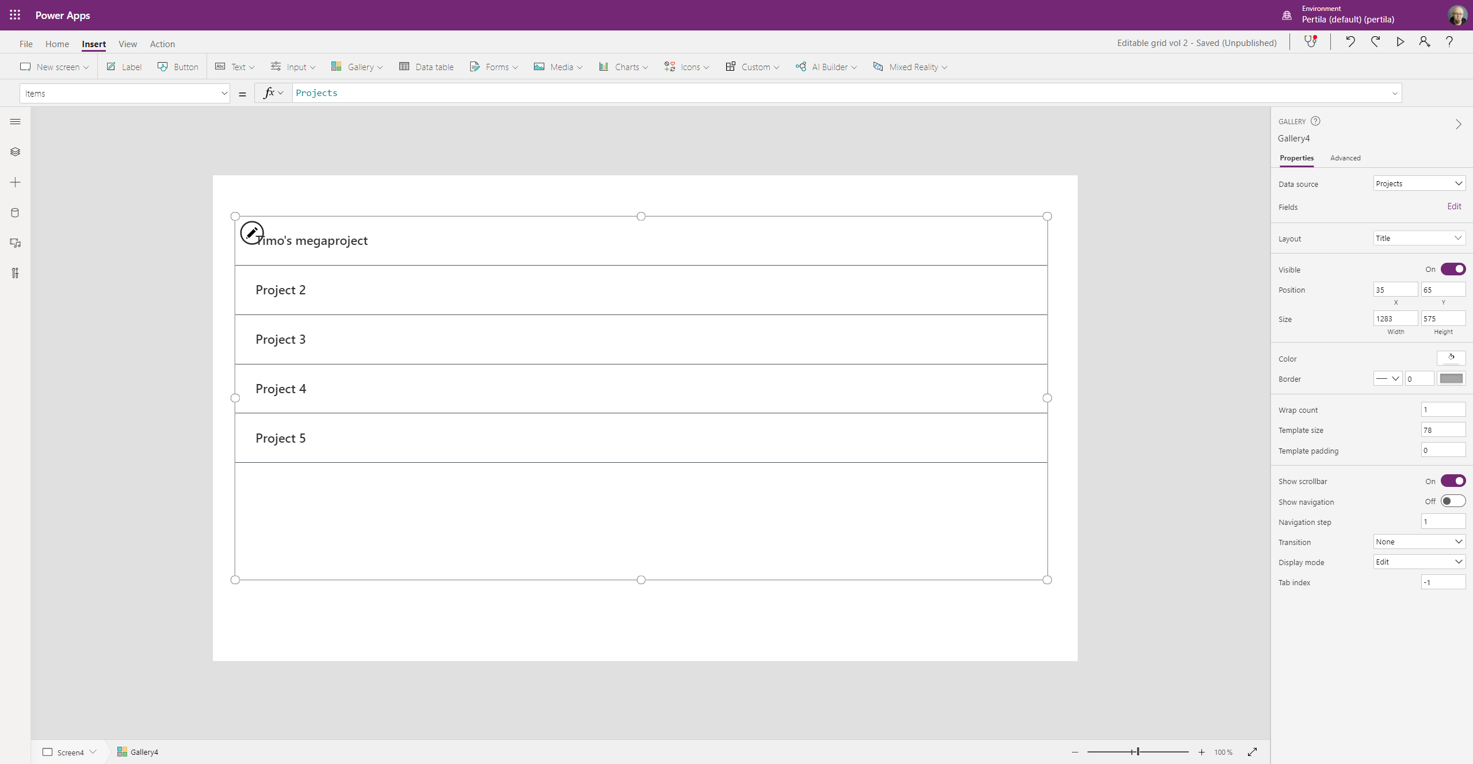Open the Items property selector dropdown
This screenshot has width=1473, height=764.
pos(125,93)
